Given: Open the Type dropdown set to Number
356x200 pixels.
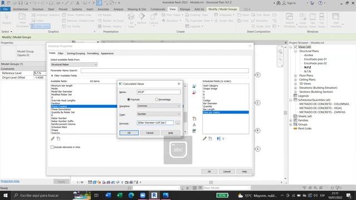Looking at the screenshot, I should point(159,114).
